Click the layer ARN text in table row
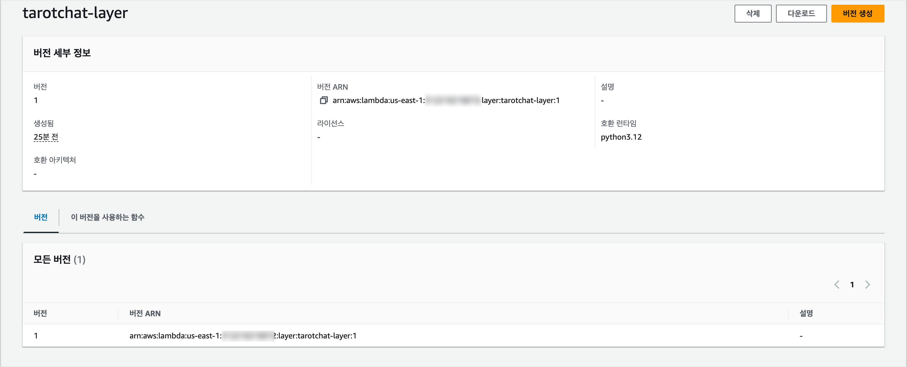This screenshot has height=367, width=907. click(x=242, y=336)
